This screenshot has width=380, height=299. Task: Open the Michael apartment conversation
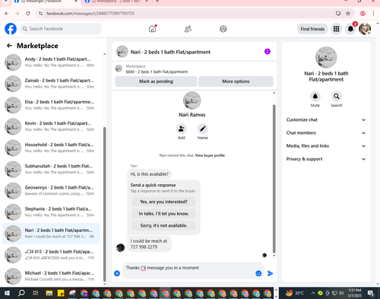coord(52,276)
